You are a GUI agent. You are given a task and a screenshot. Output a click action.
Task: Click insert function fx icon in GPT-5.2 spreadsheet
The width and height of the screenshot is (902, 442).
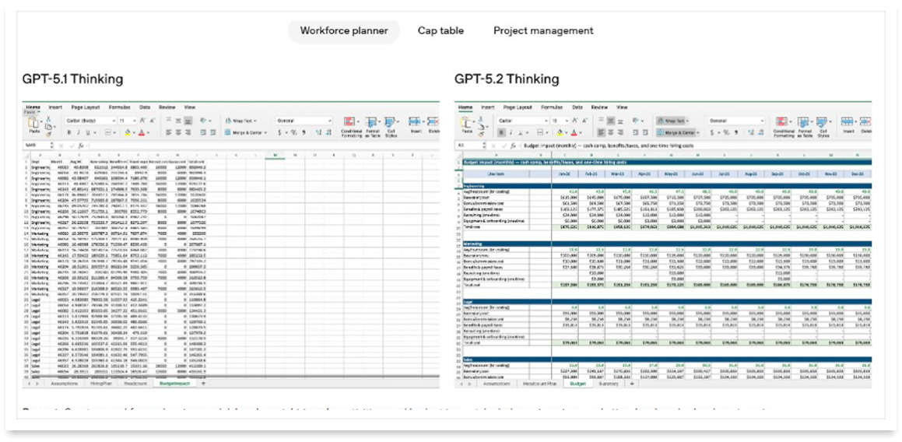coord(513,146)
